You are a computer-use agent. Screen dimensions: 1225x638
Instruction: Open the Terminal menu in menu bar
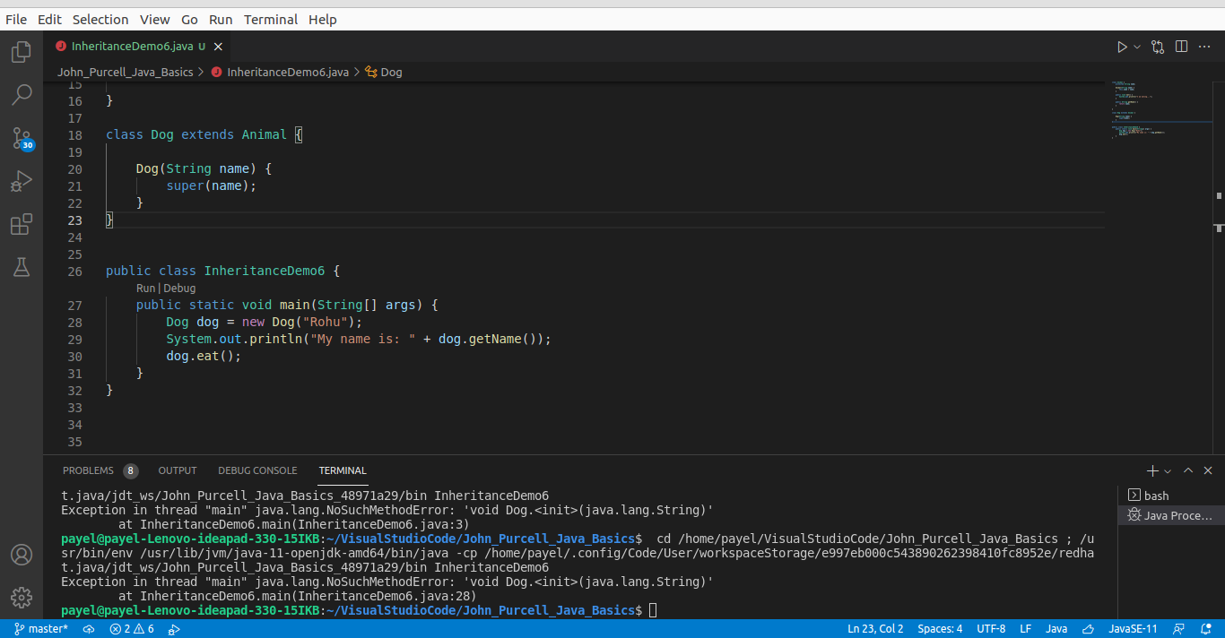pos(271,19)
